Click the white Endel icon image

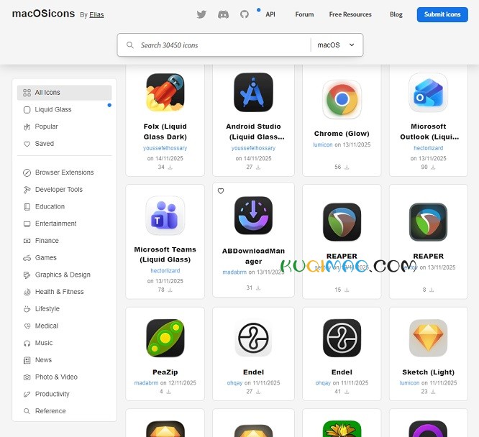pyautogui.click(x=253, y=338)
